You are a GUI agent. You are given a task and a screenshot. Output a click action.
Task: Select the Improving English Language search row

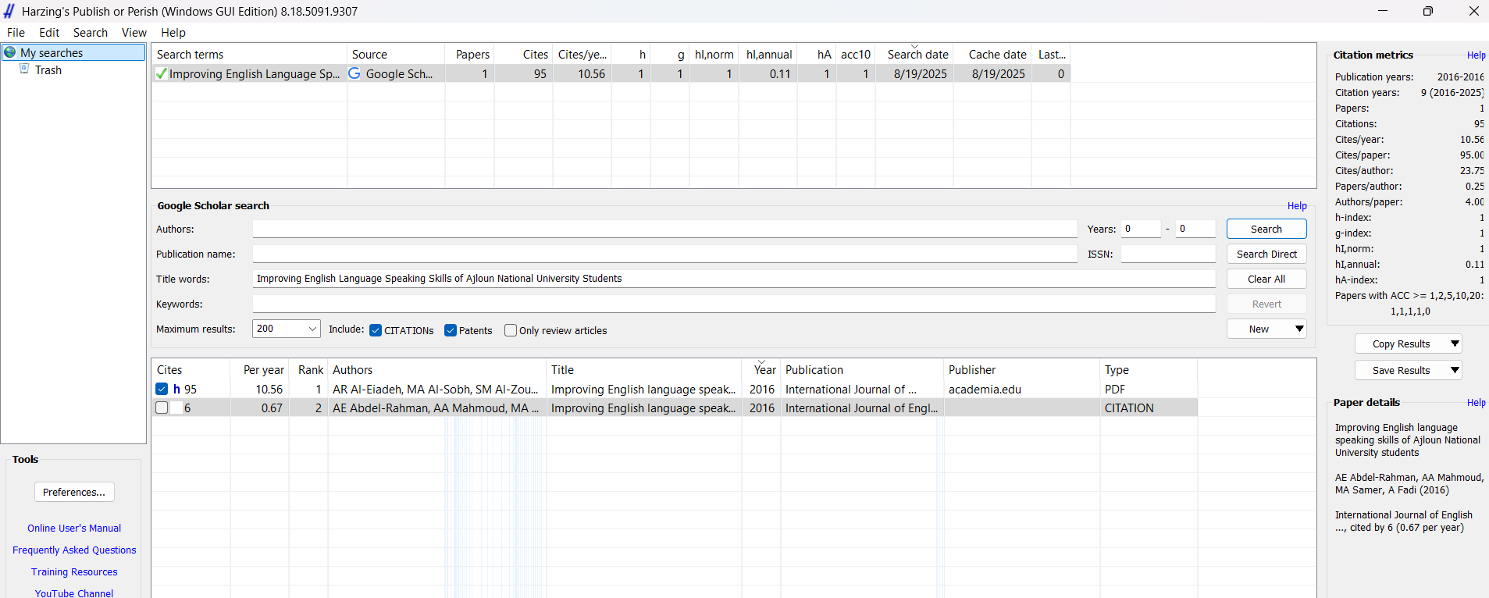tap(611, 73)
